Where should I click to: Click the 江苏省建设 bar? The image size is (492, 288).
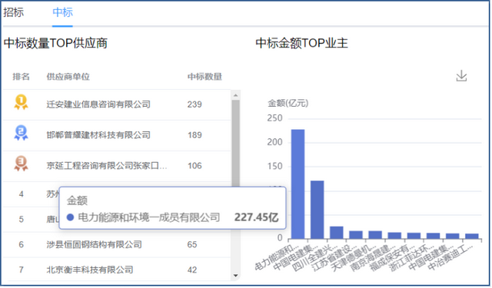click(356, 235)
